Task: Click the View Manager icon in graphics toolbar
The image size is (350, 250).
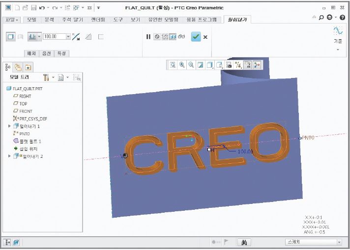Action: coord(229,65)
